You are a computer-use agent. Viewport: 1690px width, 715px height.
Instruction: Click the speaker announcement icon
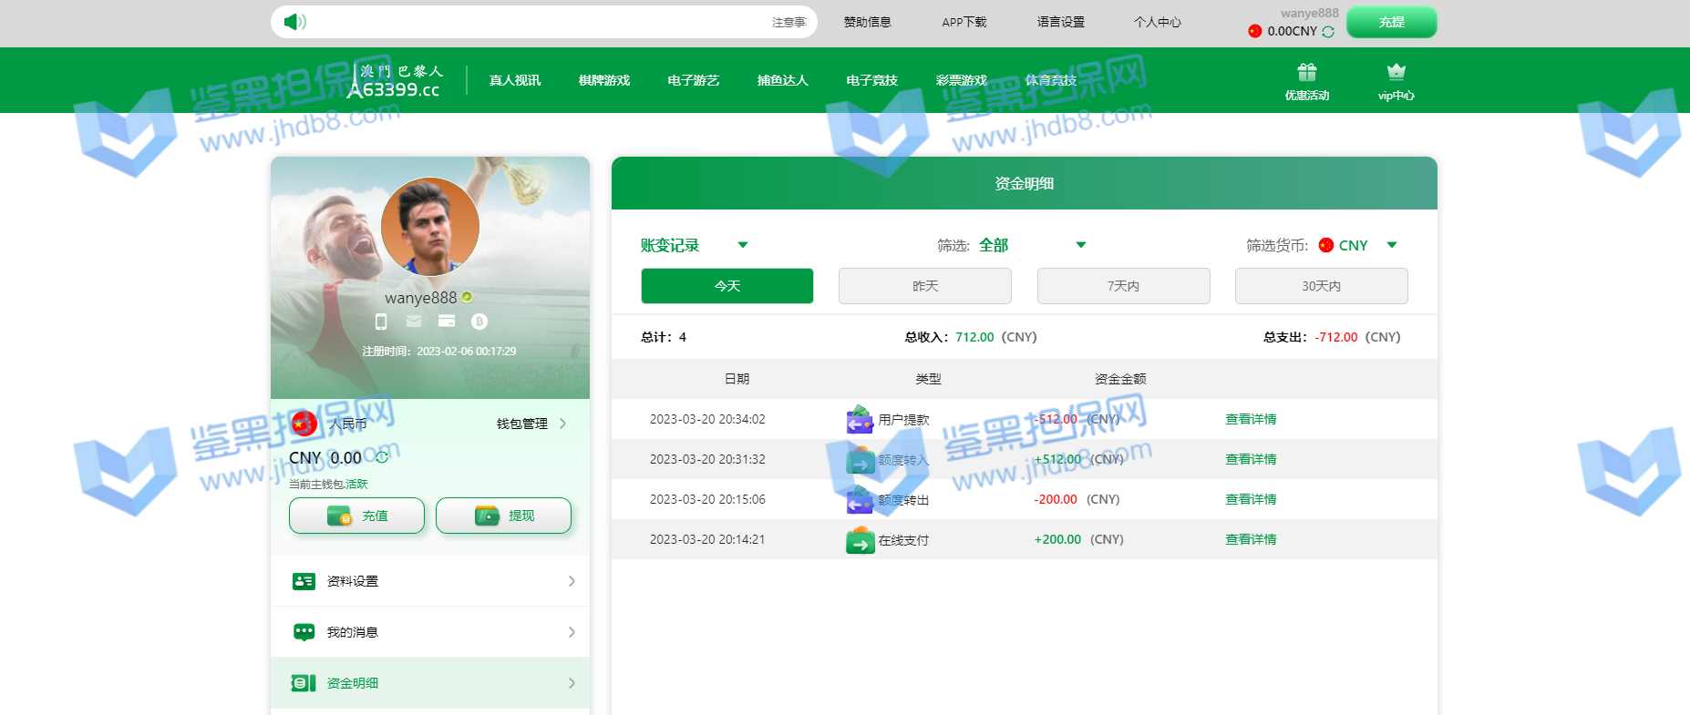(294, 22)
